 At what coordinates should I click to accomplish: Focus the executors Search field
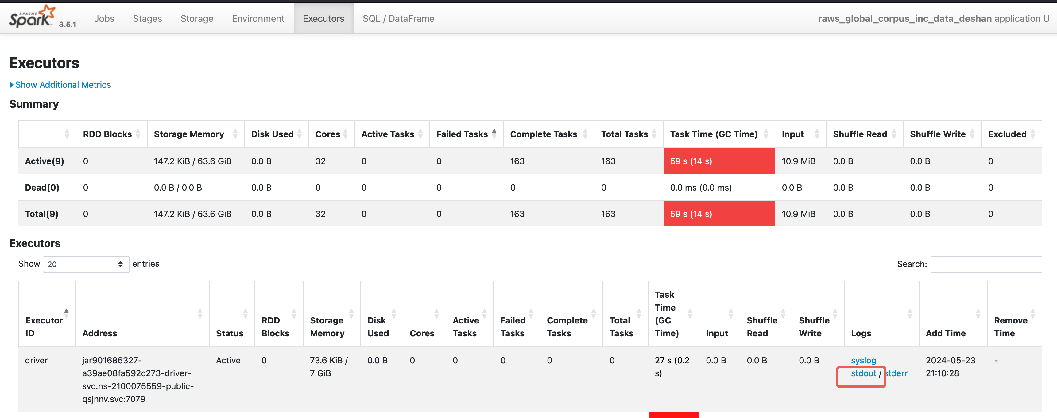pos(986,264)
